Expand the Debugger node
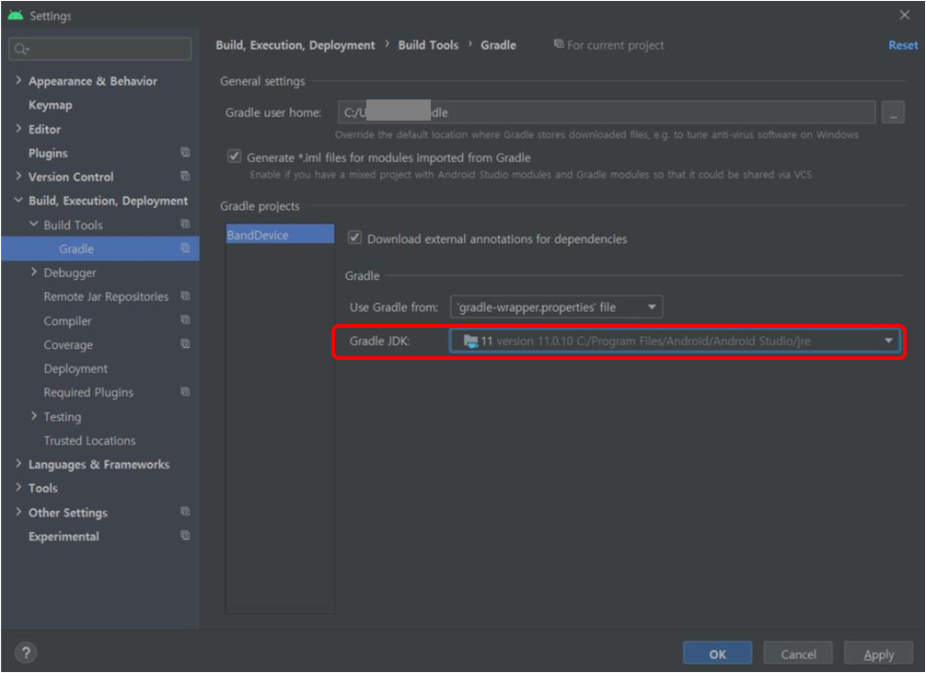Image resolution: width=926 pixels, height=673 pixels. pos(34,272)
